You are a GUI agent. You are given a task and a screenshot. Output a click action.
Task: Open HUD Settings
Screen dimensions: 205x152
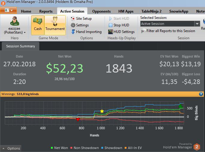pos(121,32)
